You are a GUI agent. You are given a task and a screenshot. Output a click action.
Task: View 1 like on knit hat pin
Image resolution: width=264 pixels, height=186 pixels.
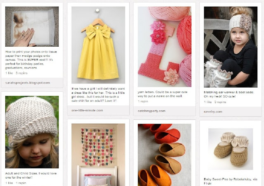pos(9,183)
